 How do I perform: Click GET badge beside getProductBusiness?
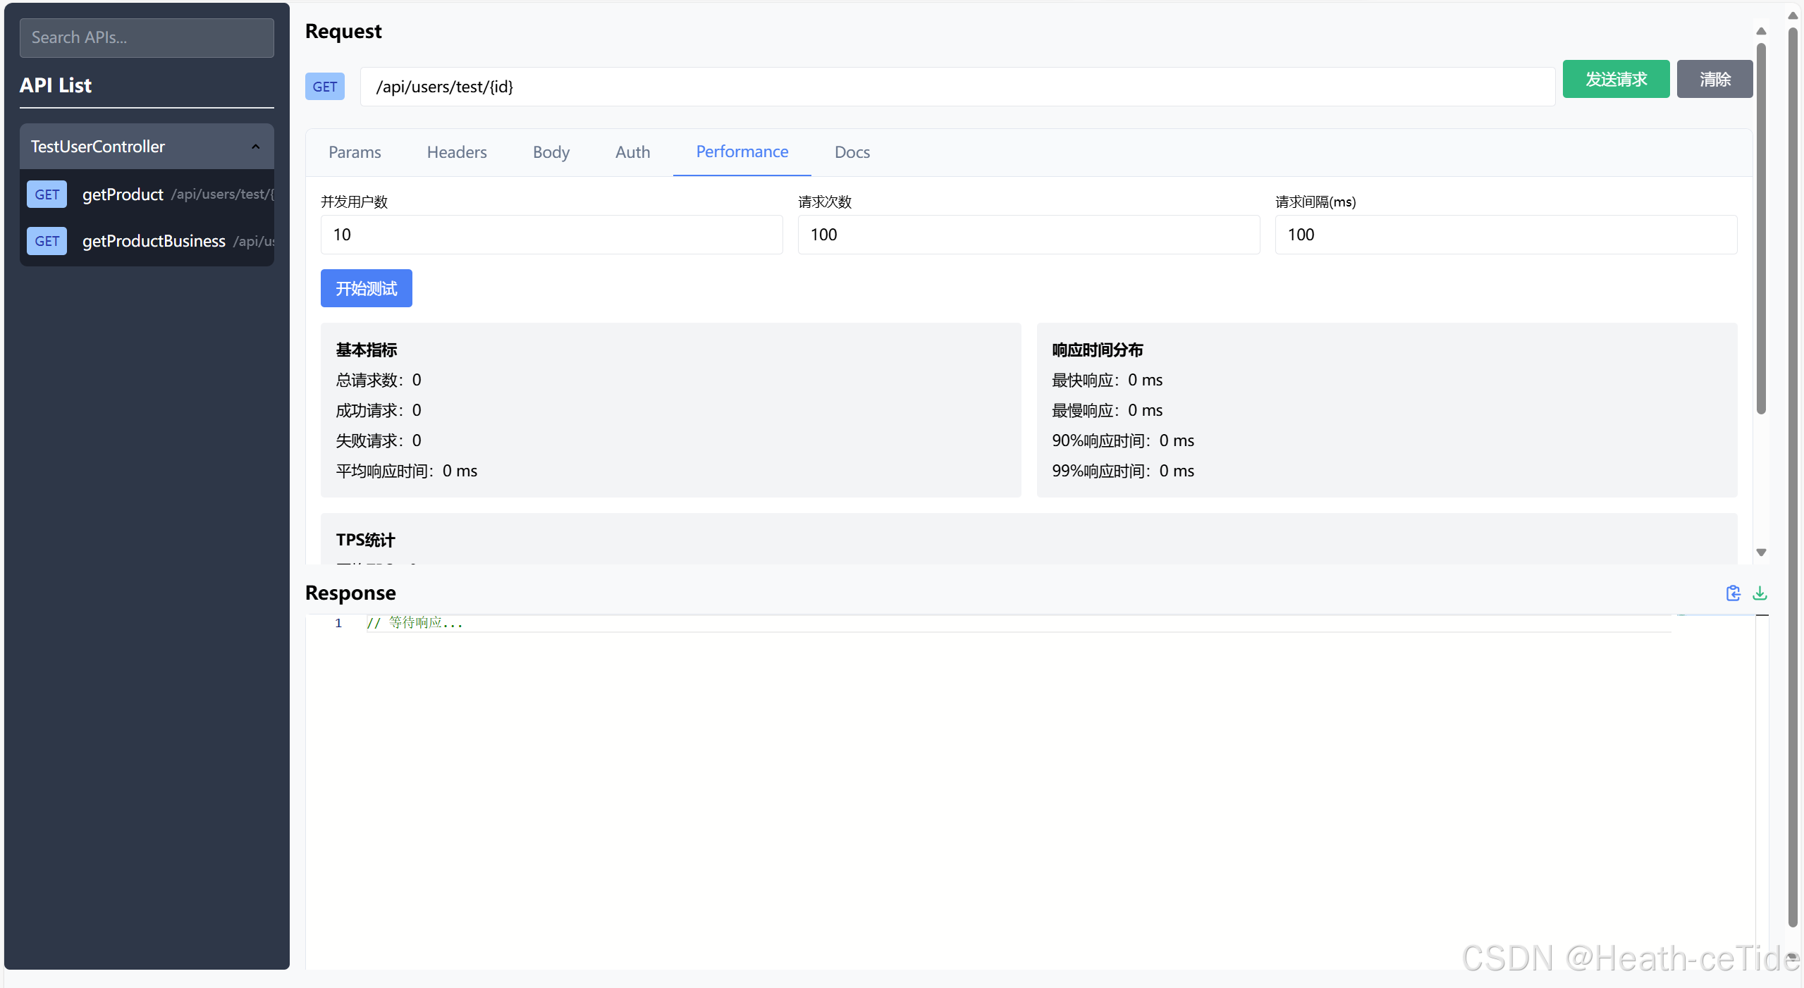click(x=47, y=241)
